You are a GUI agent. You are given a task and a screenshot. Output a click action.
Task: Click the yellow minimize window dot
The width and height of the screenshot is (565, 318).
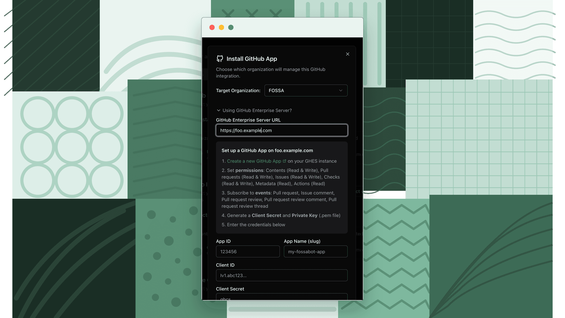pos(221,27)
